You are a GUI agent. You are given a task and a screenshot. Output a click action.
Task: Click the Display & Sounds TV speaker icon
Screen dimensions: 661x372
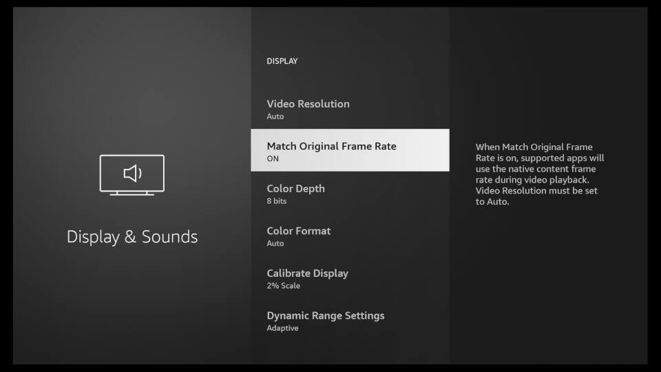[x=132, y=174]
